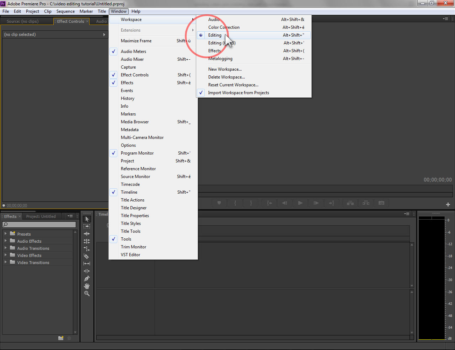Switch to Project: Untitled tab
Viewport: 455px width, 350px height.
pos(41,216)
